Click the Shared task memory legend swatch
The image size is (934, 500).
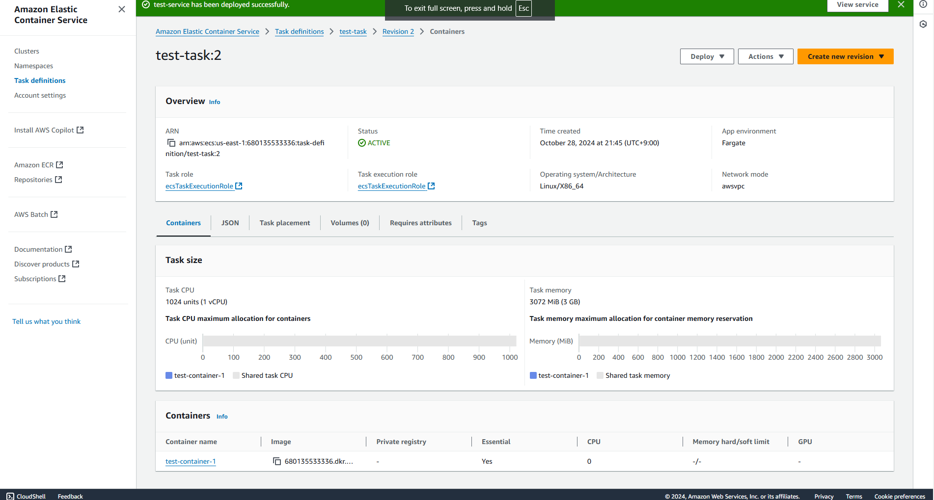click(x=600, y=375)
